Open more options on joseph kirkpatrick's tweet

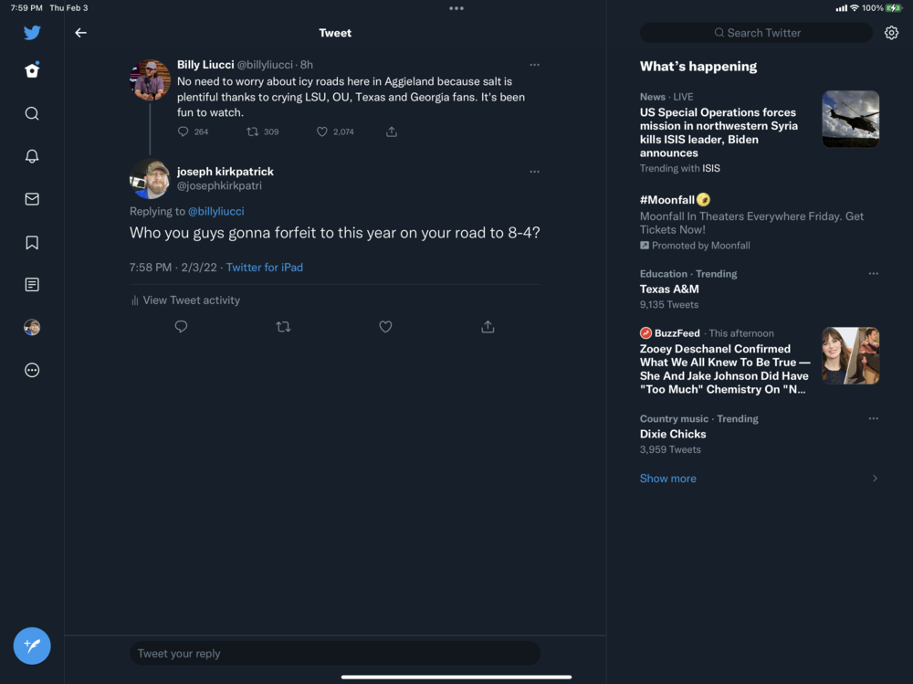[534, 172]
